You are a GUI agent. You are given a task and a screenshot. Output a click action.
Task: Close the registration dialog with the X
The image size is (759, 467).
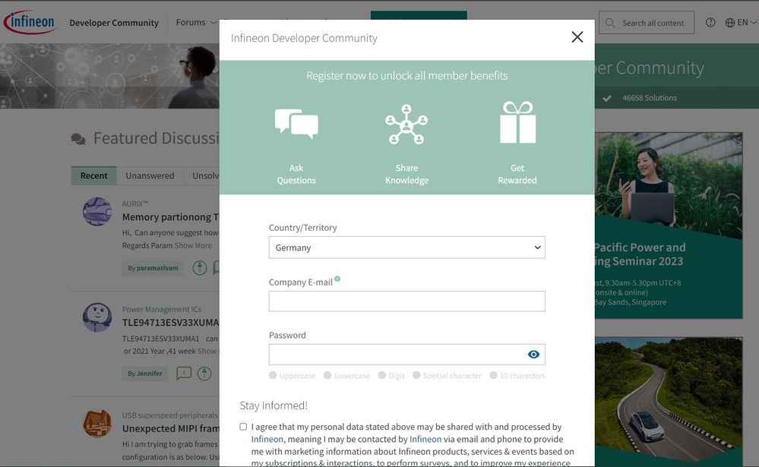click(x=577, y=37)
